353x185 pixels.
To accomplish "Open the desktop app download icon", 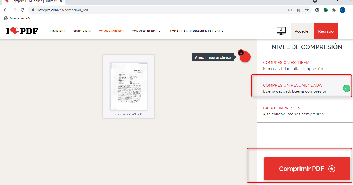I will 281,31.
